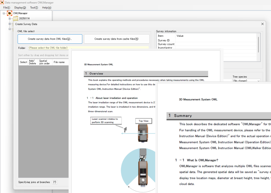Click the Value column header in Survey information
Screen dimensions: 271x193
(216, 36)
